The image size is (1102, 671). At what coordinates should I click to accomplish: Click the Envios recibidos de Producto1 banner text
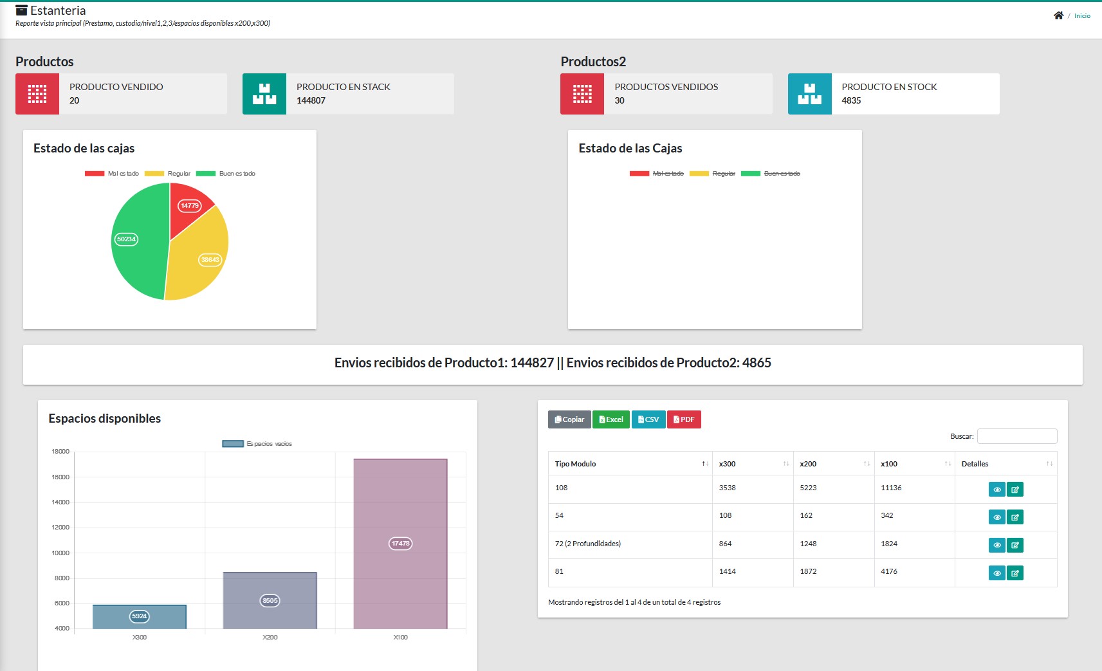pos(444,363)
